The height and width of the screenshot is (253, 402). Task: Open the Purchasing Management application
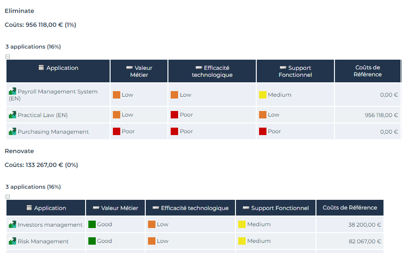point(53,132)
